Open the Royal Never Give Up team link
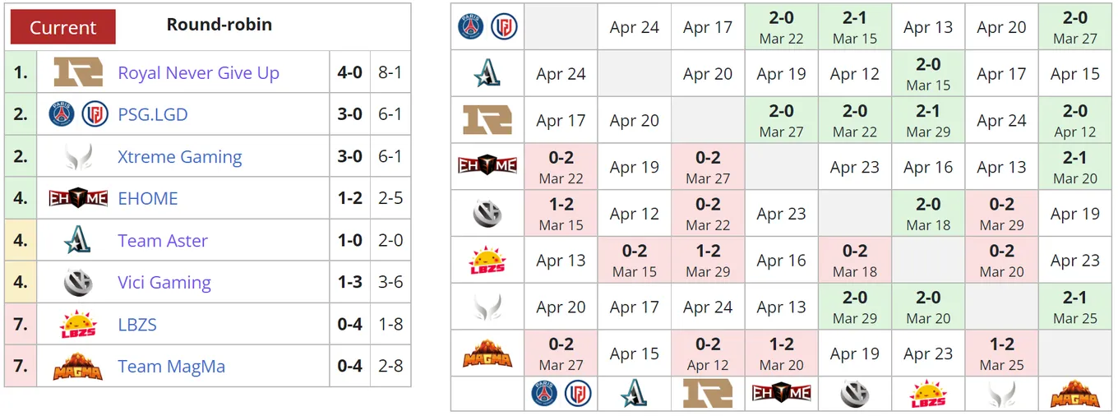The height and width of the screenshot is (416, 1118). (x=198, y=72)
